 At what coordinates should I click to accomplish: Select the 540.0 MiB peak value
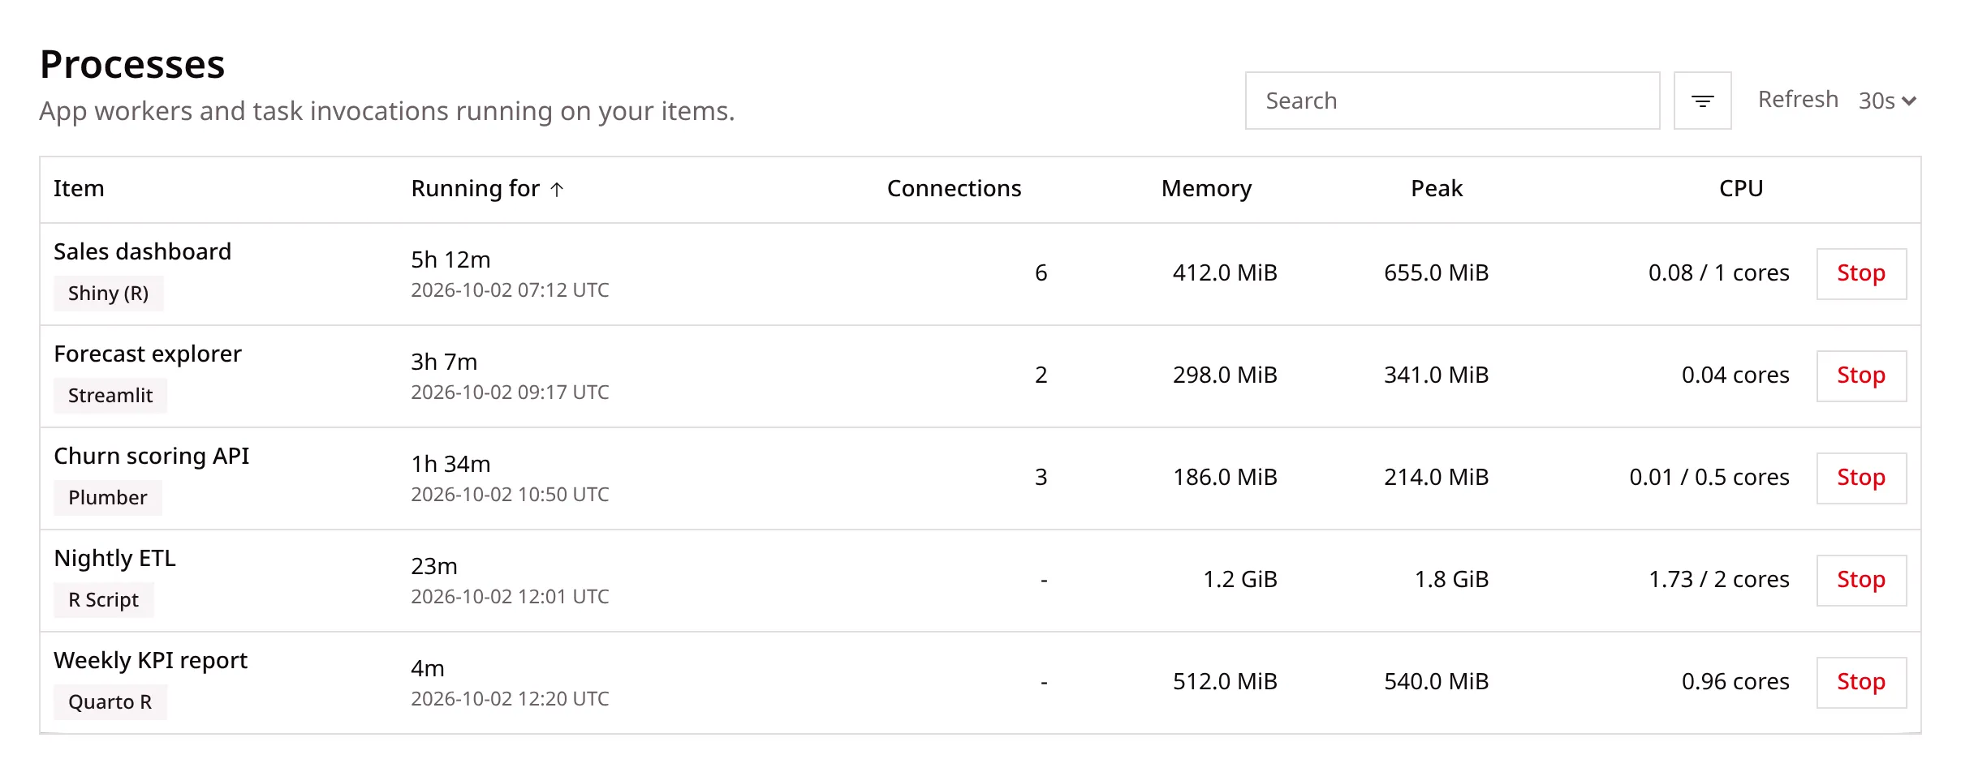point(1436,682)
